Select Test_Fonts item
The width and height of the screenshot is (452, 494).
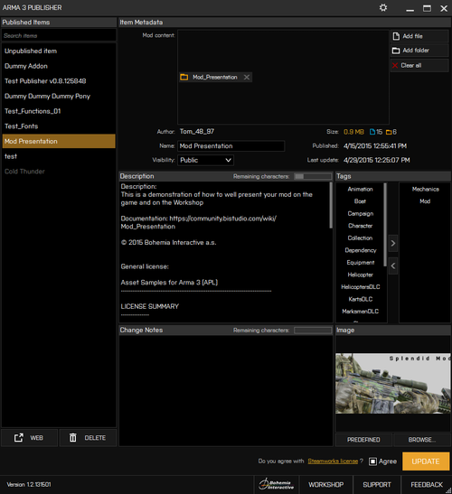point(59,126)
